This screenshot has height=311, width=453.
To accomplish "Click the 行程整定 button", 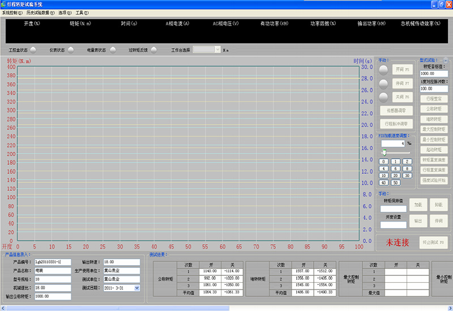I will point(434,99).
